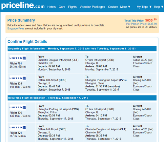The width and height of the screenshot is (164, 142).
Task: Click the Total Trip Price amount
Action: click(x=151, y=20)
